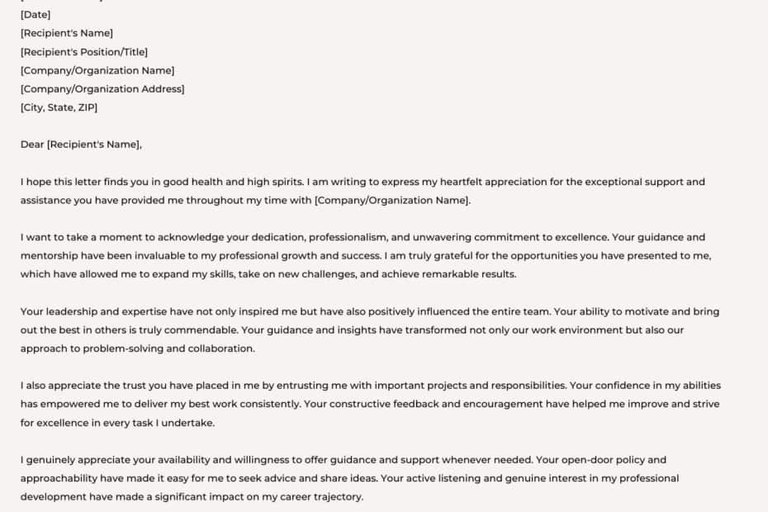Image resolution: width=768 pixels, height=512 pixels.
Task: Click the "Dear [Recipient's Name]," salutation
Action: click(81, 145)
